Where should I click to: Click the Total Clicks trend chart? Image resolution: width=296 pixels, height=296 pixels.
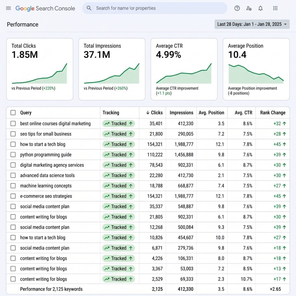point(39,73)
